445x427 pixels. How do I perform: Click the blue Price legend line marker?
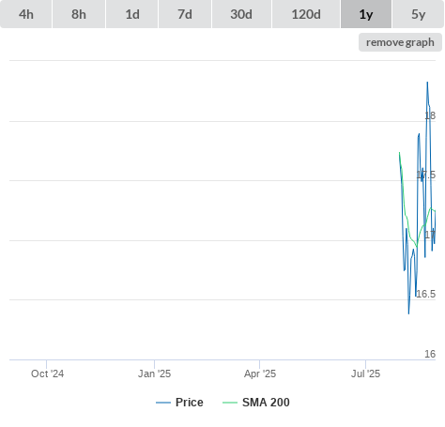coord(163,403)
